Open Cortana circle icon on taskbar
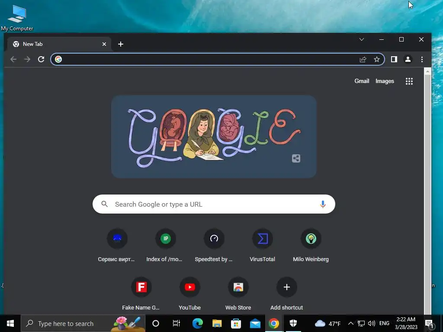Screen dimensions: 443x332 (156, 323)
